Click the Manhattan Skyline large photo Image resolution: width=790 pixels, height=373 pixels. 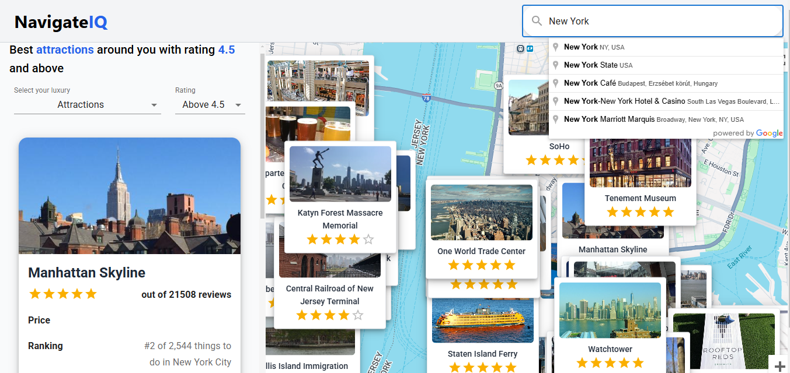click(130, 196)
